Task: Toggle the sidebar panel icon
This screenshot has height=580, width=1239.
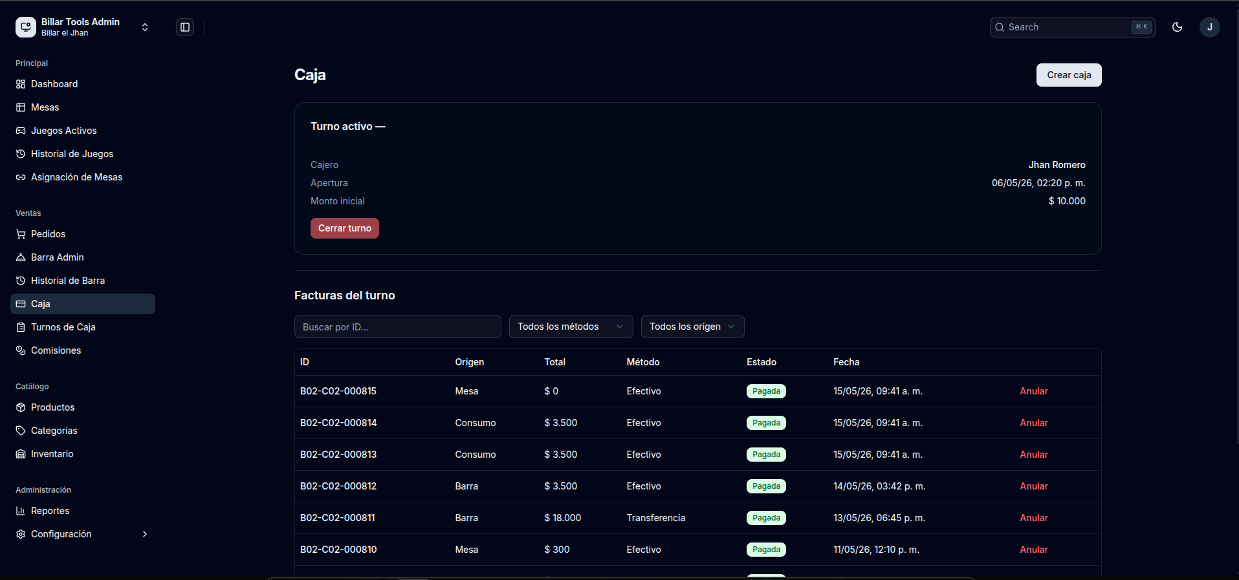Action: pyautogui.click(x=185, y=27)
